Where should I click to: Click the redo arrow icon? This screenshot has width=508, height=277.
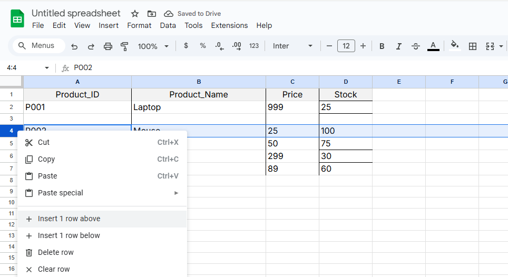[91, 46]
